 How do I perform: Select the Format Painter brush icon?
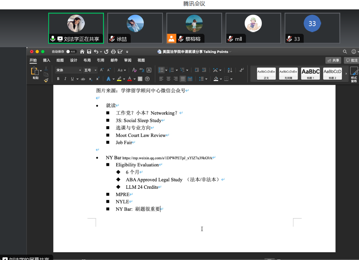[x=46, y=80]
